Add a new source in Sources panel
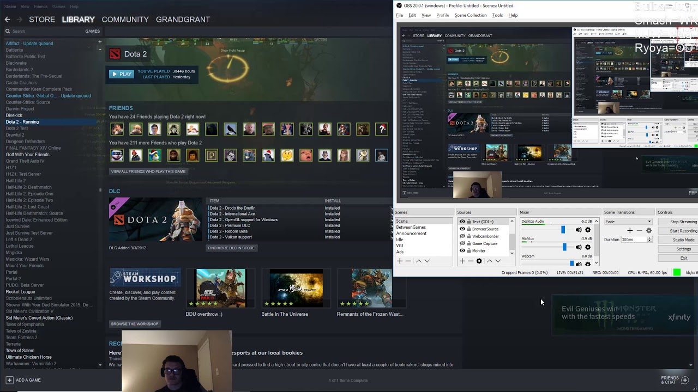The image size is (698, 392). [x=462, y=261]
